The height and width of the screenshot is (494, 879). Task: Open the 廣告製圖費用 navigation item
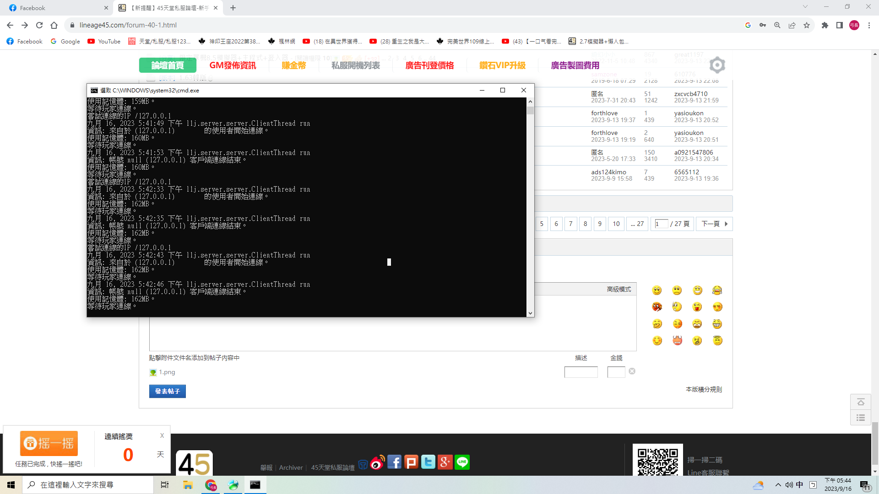tap(575, 65)
